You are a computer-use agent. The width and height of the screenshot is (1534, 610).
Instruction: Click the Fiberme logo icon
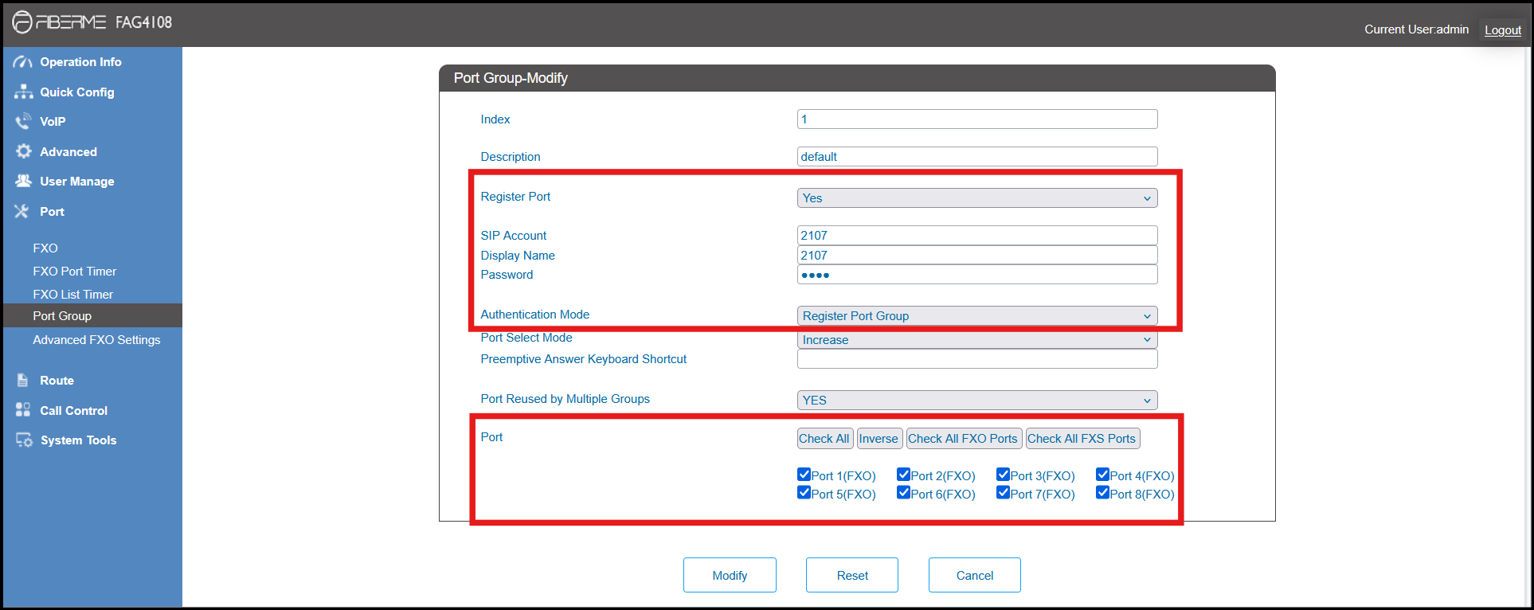click(x=22, y=22)
